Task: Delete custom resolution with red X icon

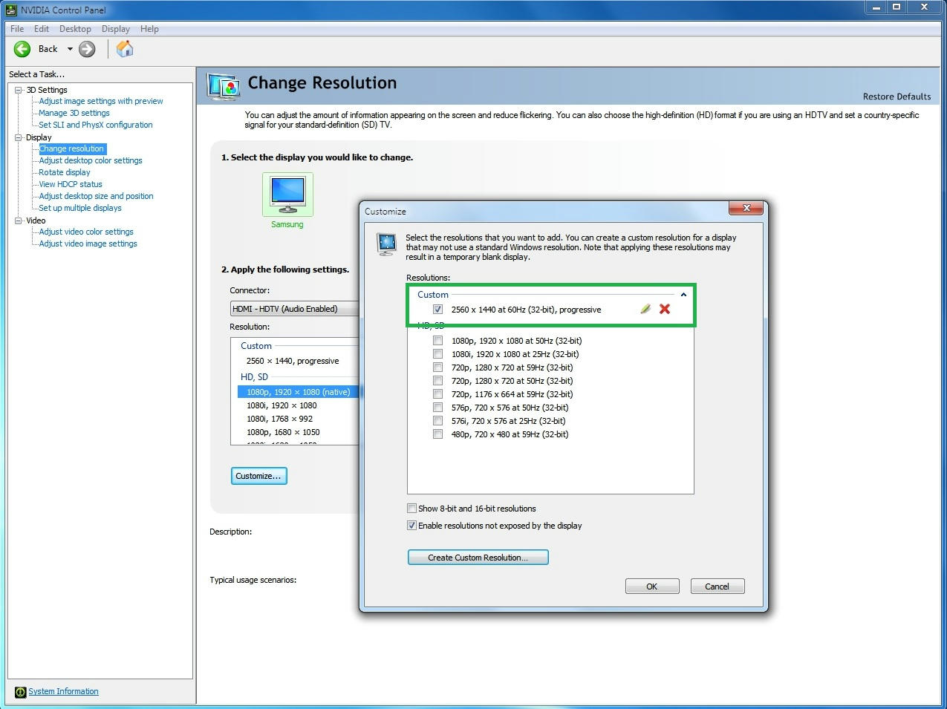Action: [665, 310]
